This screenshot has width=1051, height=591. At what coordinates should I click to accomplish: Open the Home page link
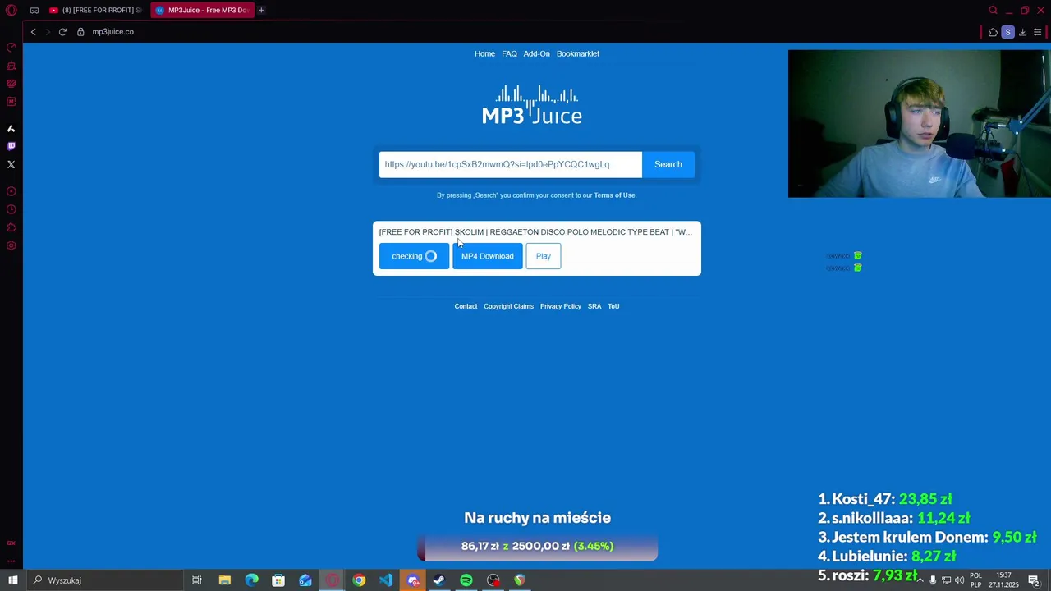click(x=484, y=53)
